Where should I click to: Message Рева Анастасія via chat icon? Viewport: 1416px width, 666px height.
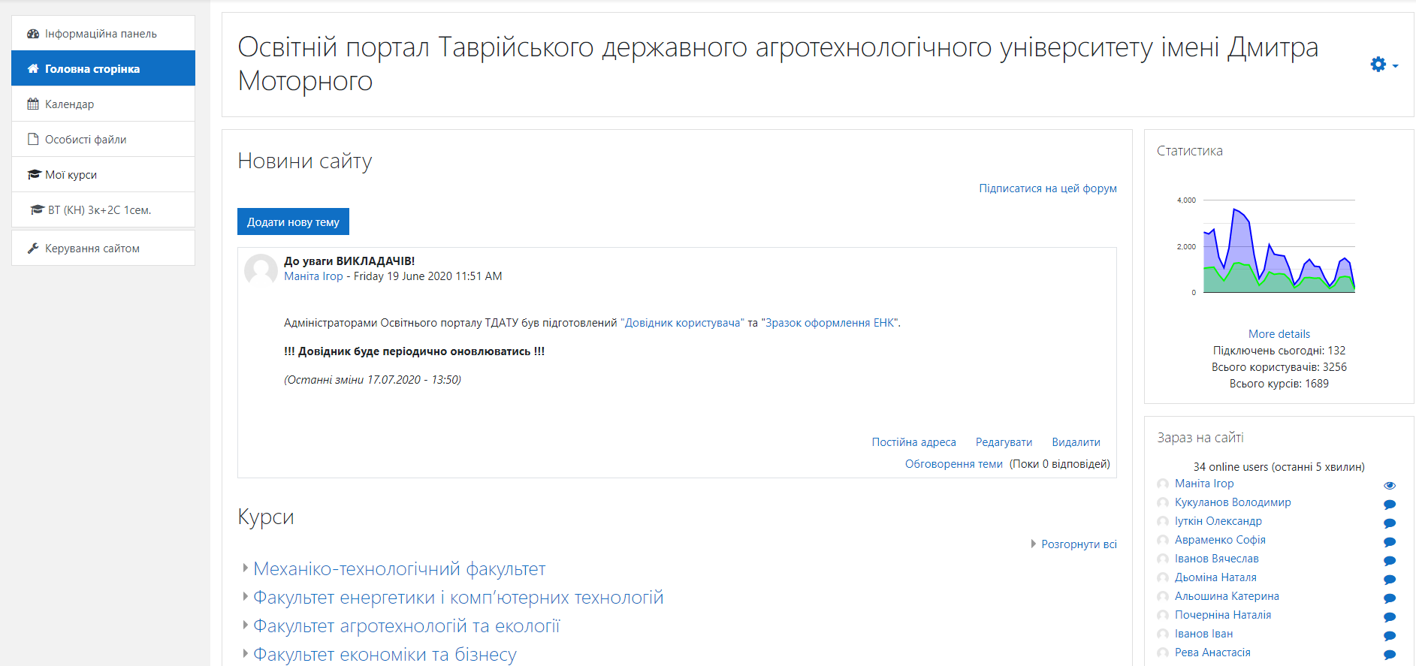pos(1390,655)
